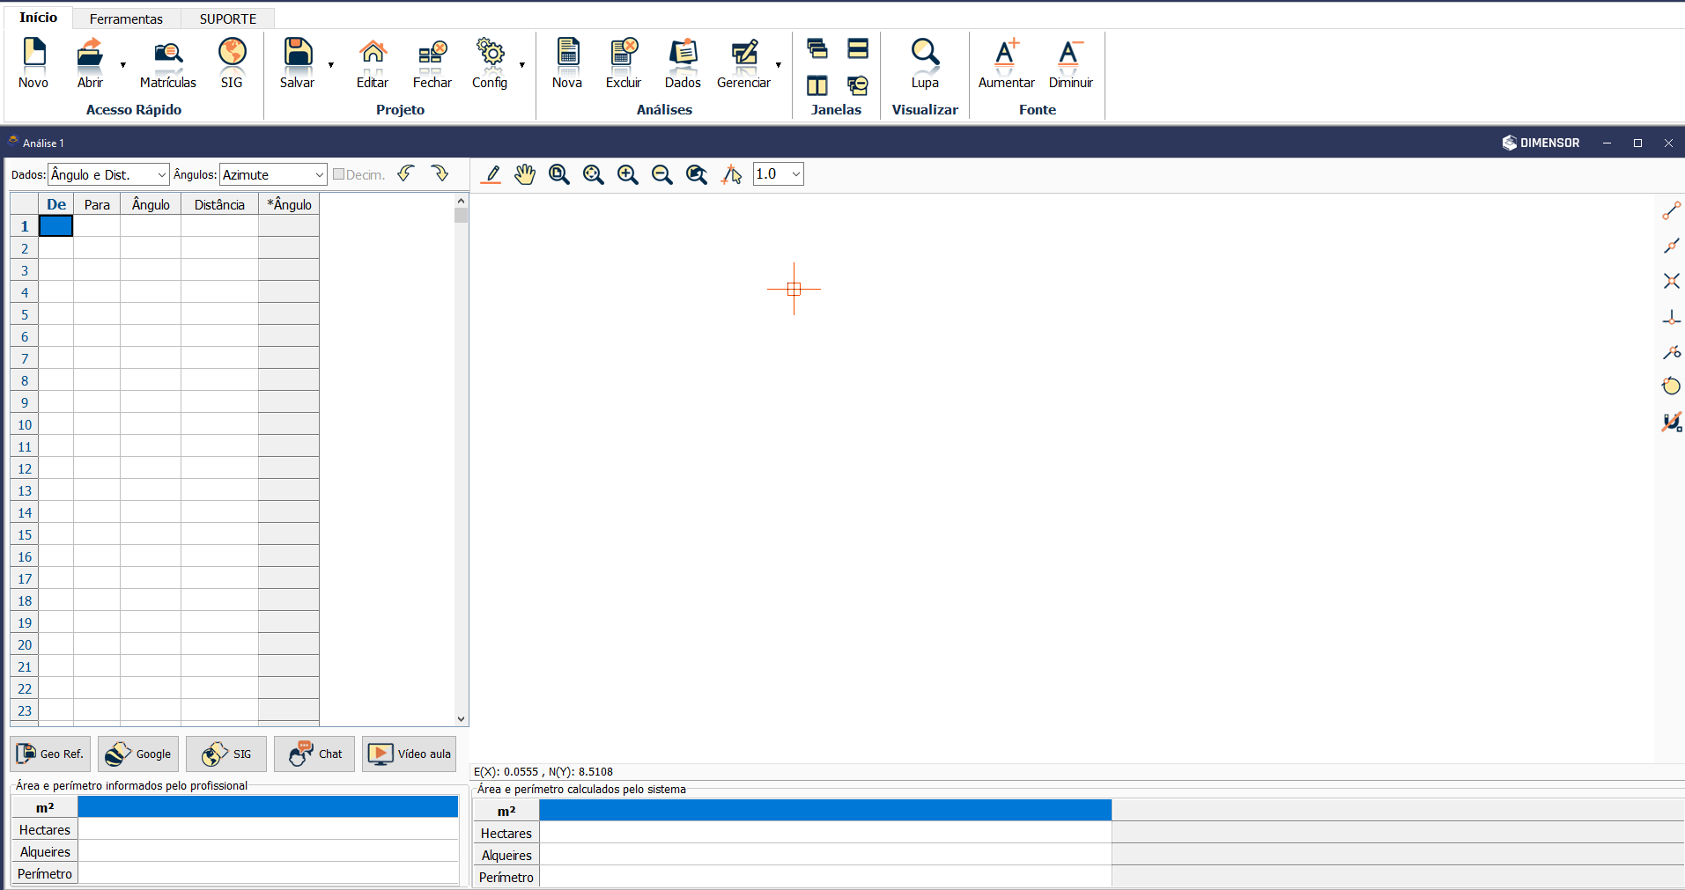Click the Geo Ref. button
This screenshot has width=1685, height=890.
coord(50,754)
